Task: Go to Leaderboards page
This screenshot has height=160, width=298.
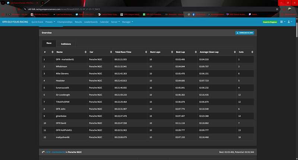Action: [x=91, y=22]
